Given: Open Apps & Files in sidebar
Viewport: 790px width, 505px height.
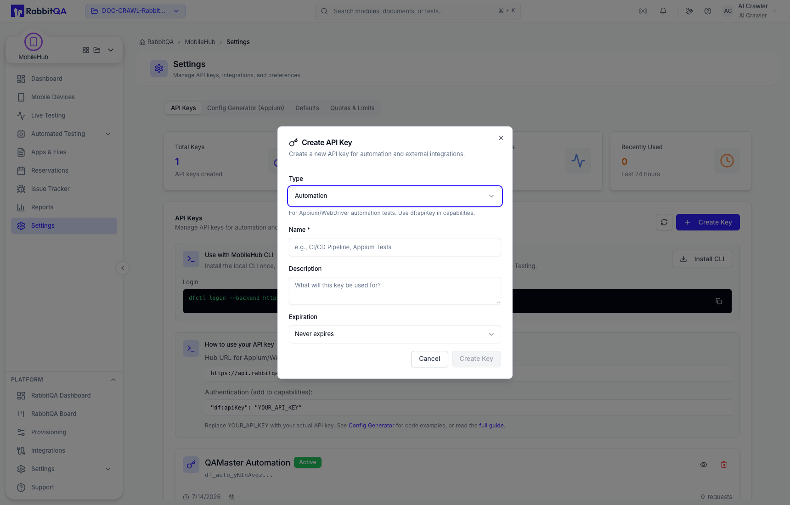Looking at the screenshot, I should (64, 152).
